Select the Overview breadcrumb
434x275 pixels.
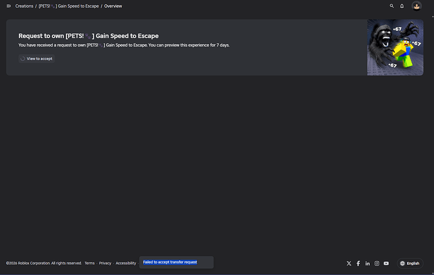pyautogui.click(x=113, y=6)
